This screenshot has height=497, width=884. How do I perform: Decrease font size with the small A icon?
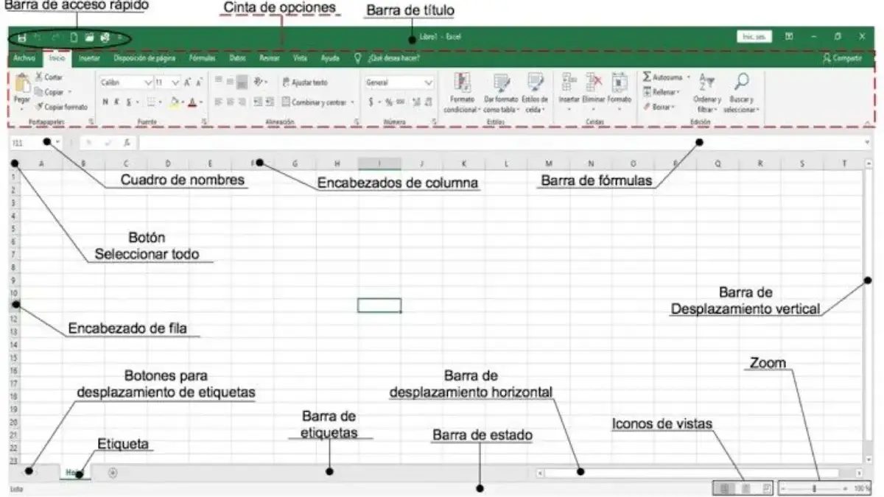[x=200, y=83]
